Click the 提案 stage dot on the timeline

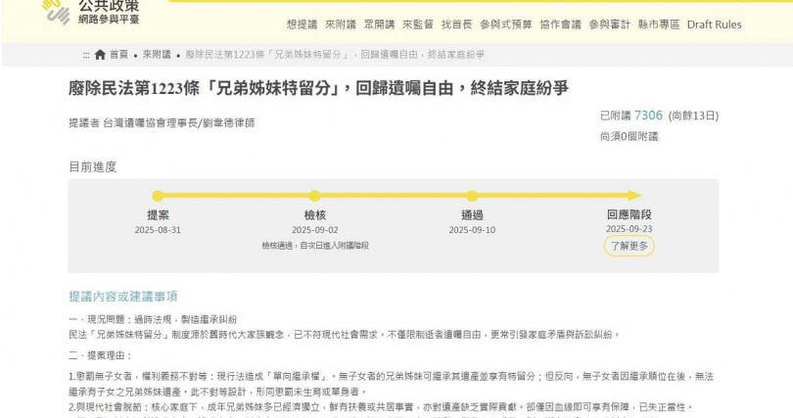(158, 196)
